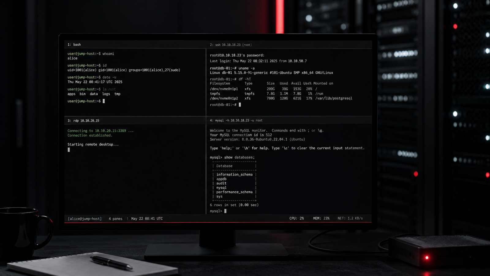Click the "Database" table header
This screenshot has height=276, width=490.
pyautogui.click(x=224, y=166)
